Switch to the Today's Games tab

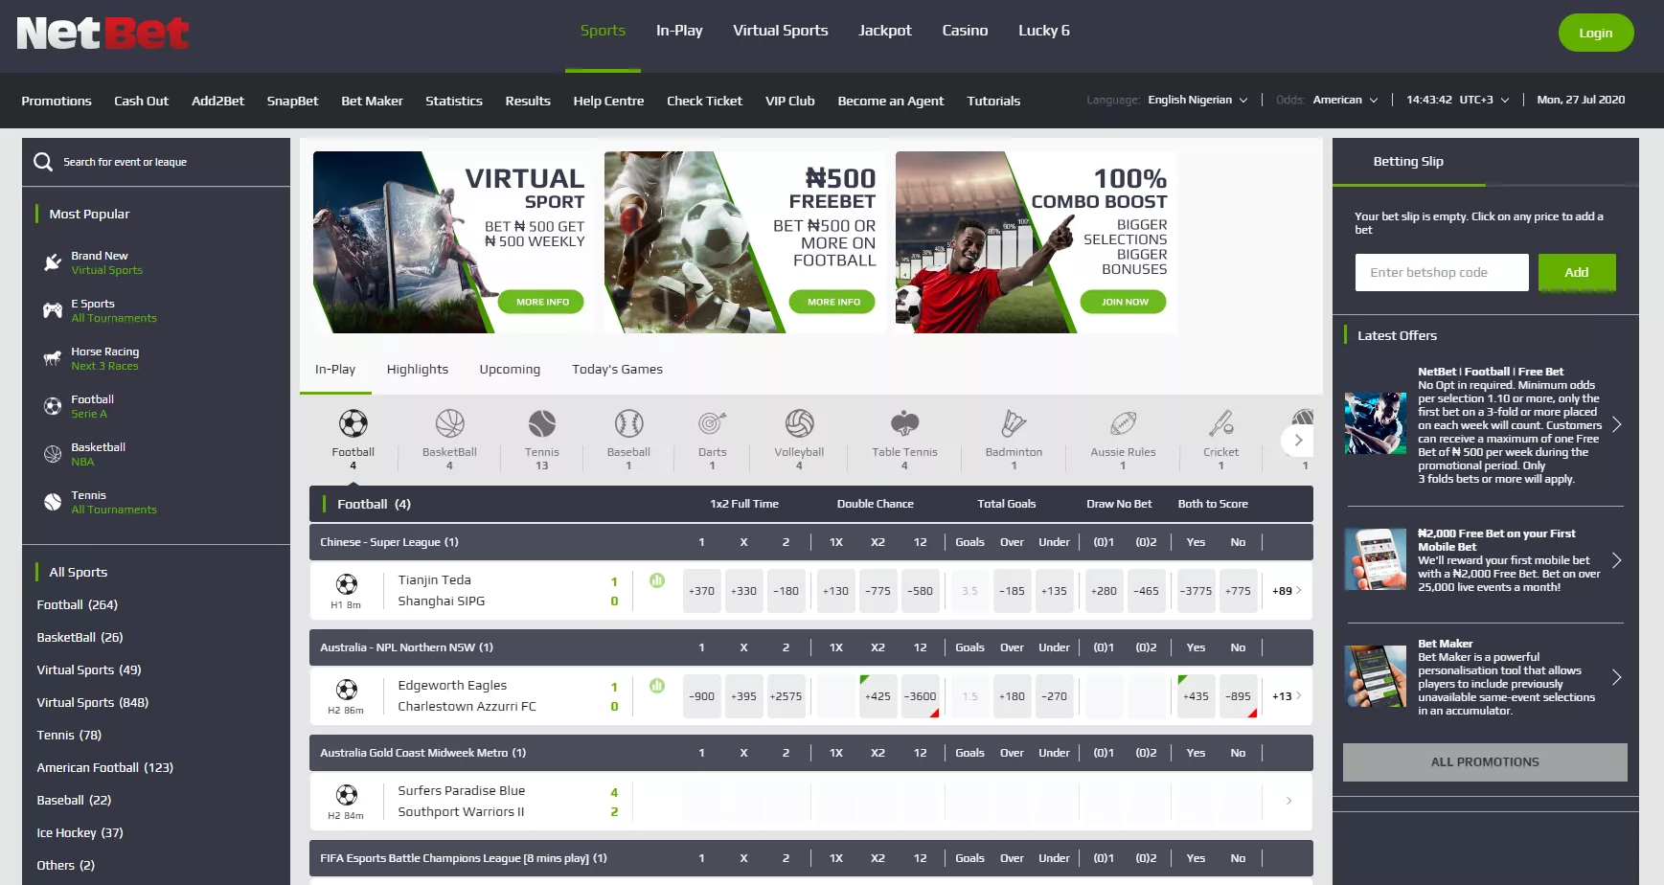click(x=617, y=370)
